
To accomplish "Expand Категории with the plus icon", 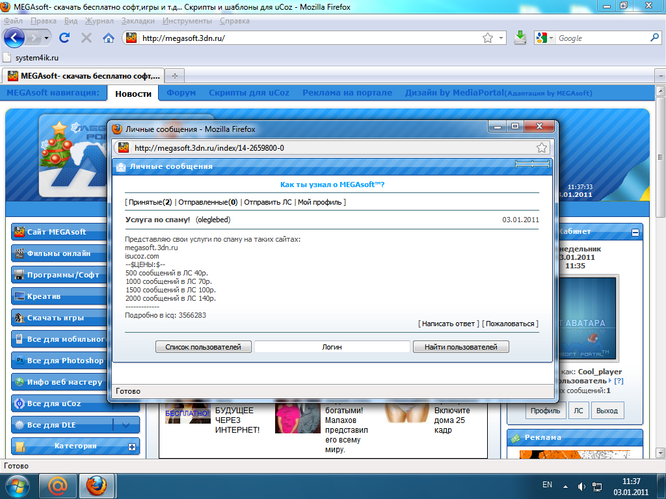I will pyautogui.click(x=132, y=446).
